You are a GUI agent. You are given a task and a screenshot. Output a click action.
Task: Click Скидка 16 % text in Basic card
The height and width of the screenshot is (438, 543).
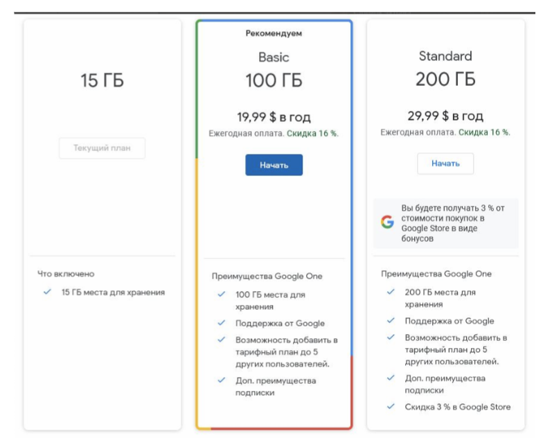click(312, 133)
